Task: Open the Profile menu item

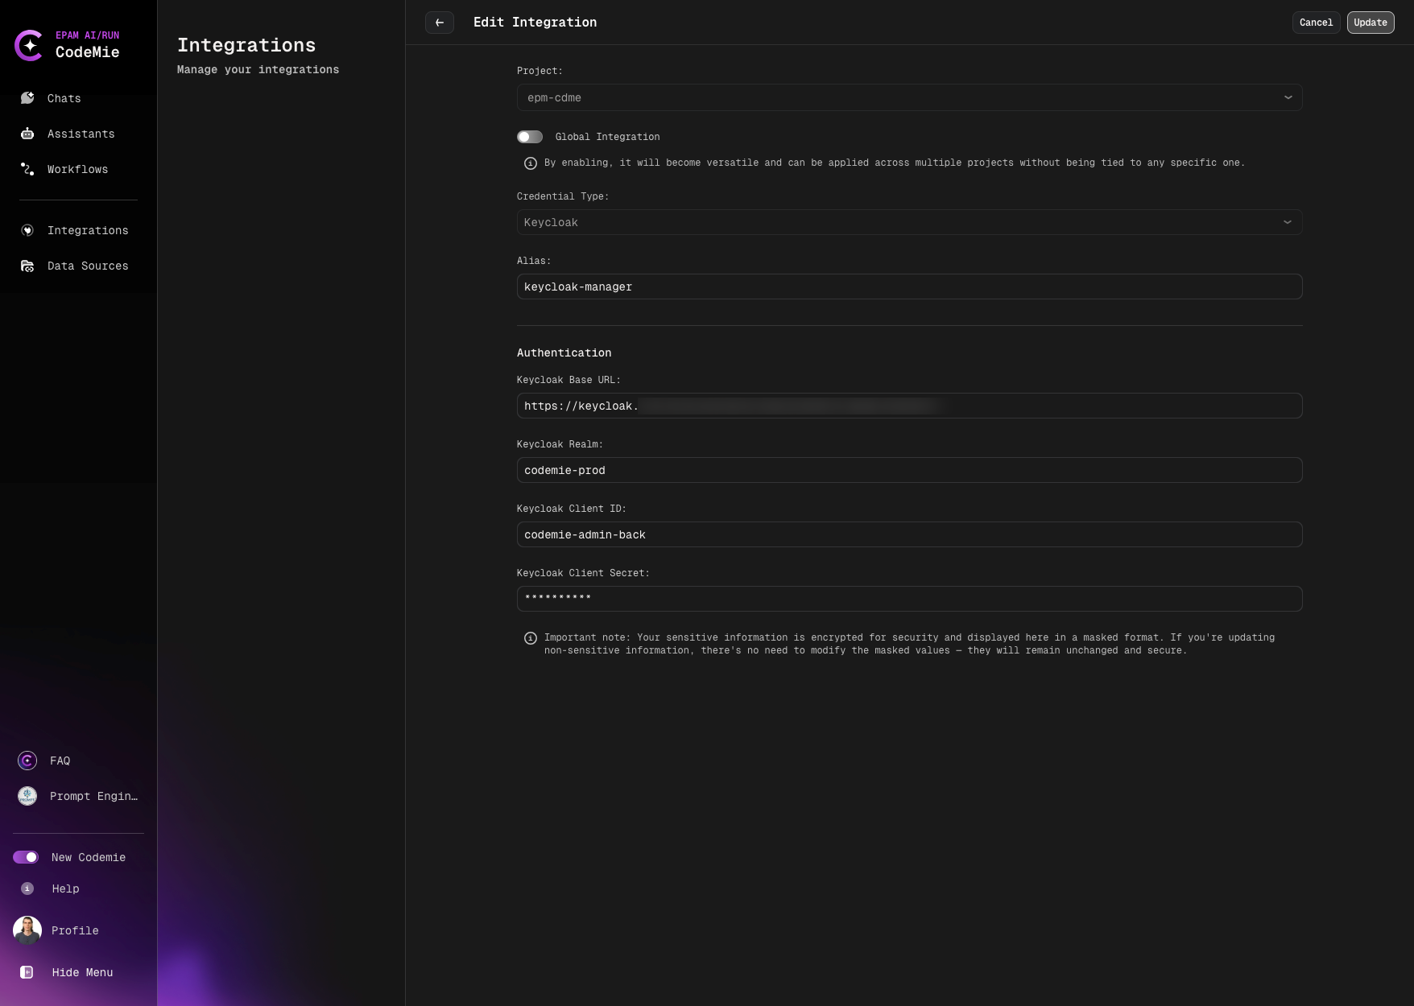Action: pyautogui.click(x=74, y=930)
